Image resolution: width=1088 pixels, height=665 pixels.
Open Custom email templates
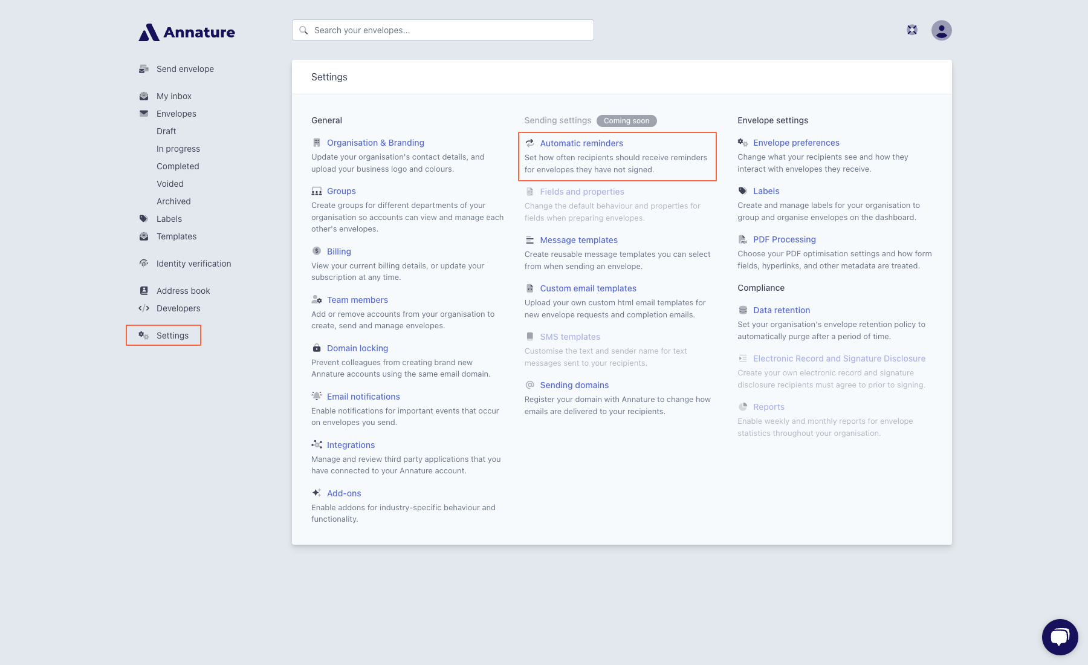(x=588, y=288)
